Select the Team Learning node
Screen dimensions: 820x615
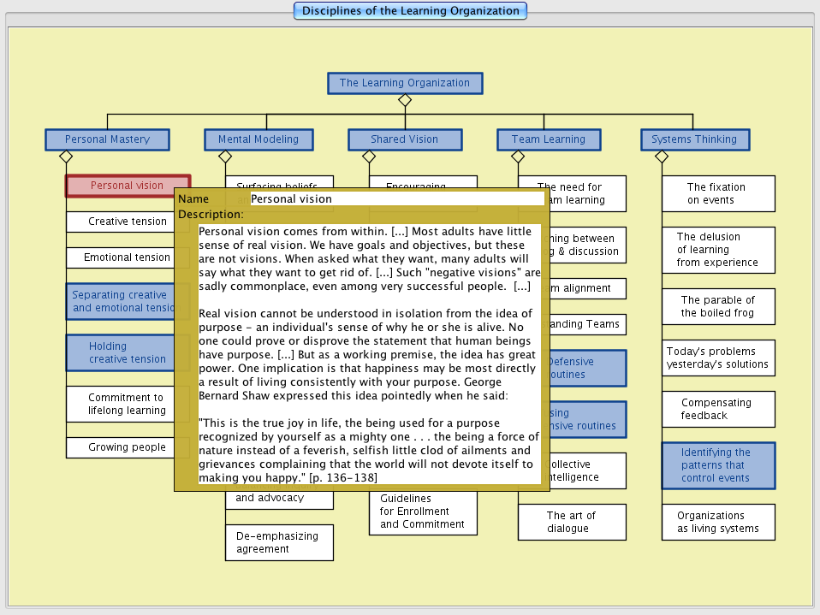[x=548, y=139]
